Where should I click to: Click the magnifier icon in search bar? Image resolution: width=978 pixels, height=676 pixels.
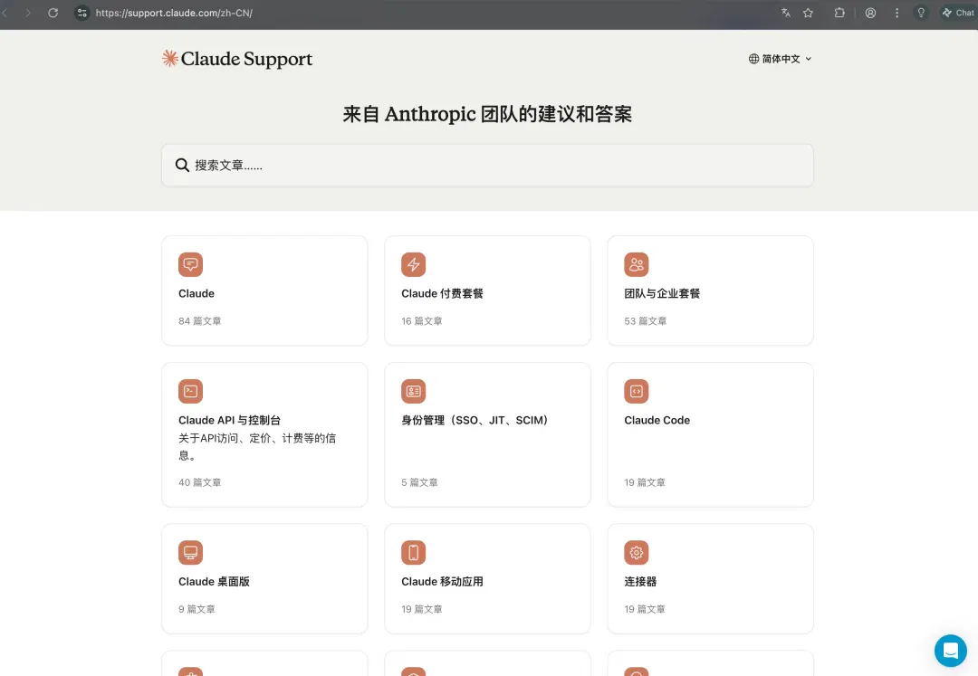pos(181,165)
